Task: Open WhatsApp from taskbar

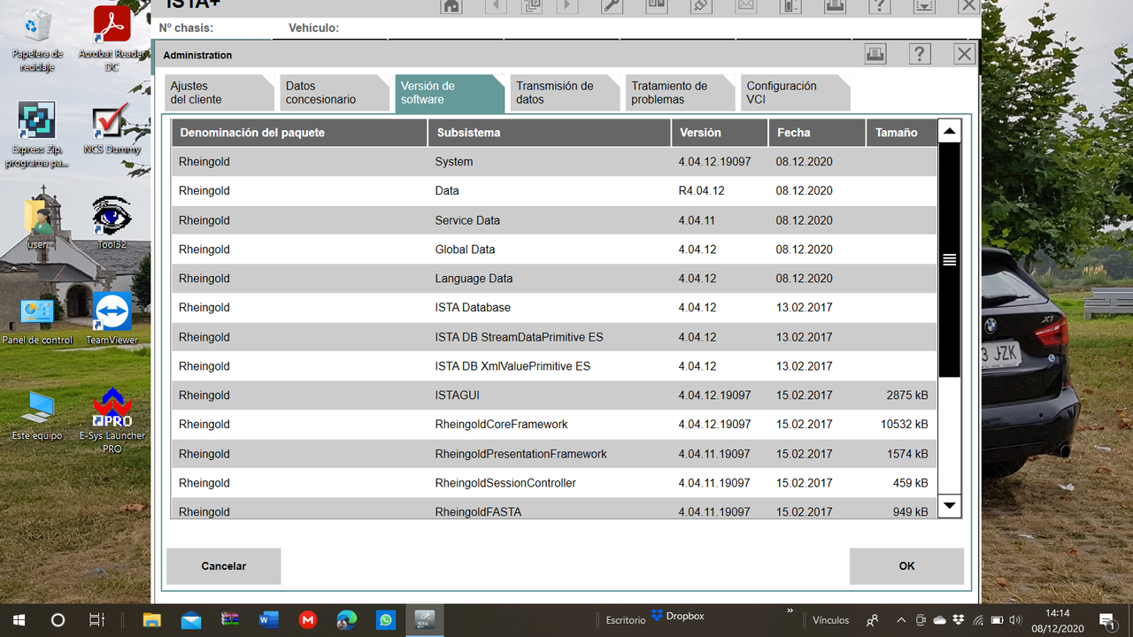Action: 386,620
